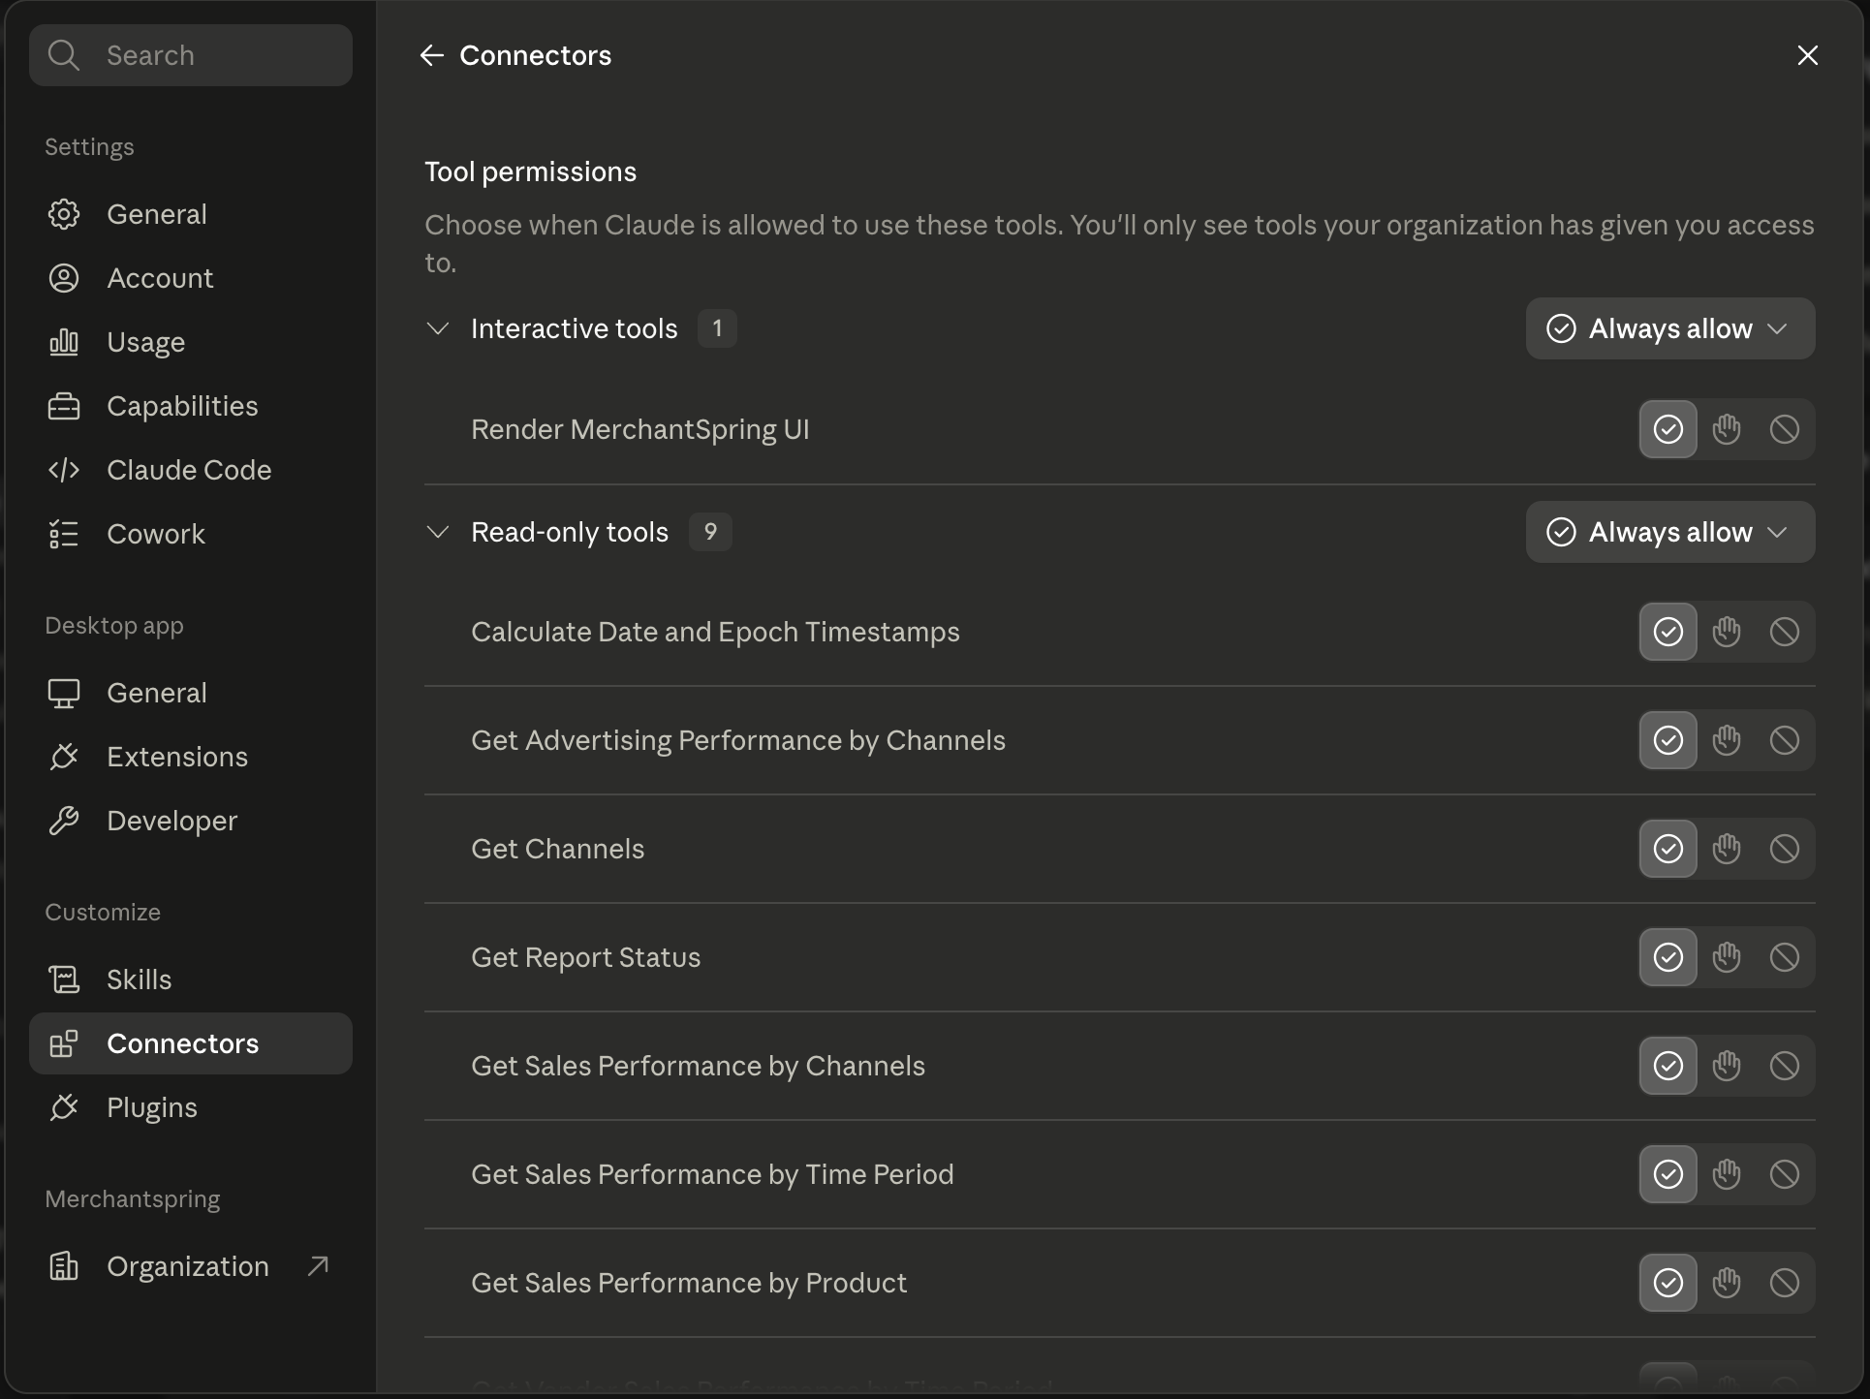1870x1399 pixels.
Task: Always allow Get Channels
Action: [x=1668, y=849]
